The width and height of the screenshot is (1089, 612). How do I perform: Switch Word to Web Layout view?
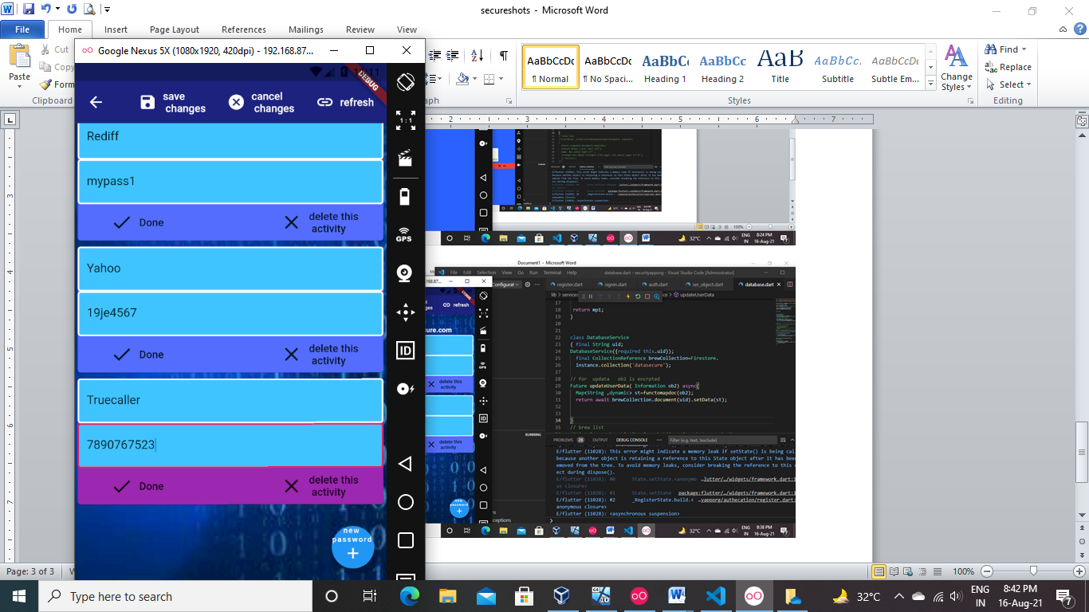[907, 571]
